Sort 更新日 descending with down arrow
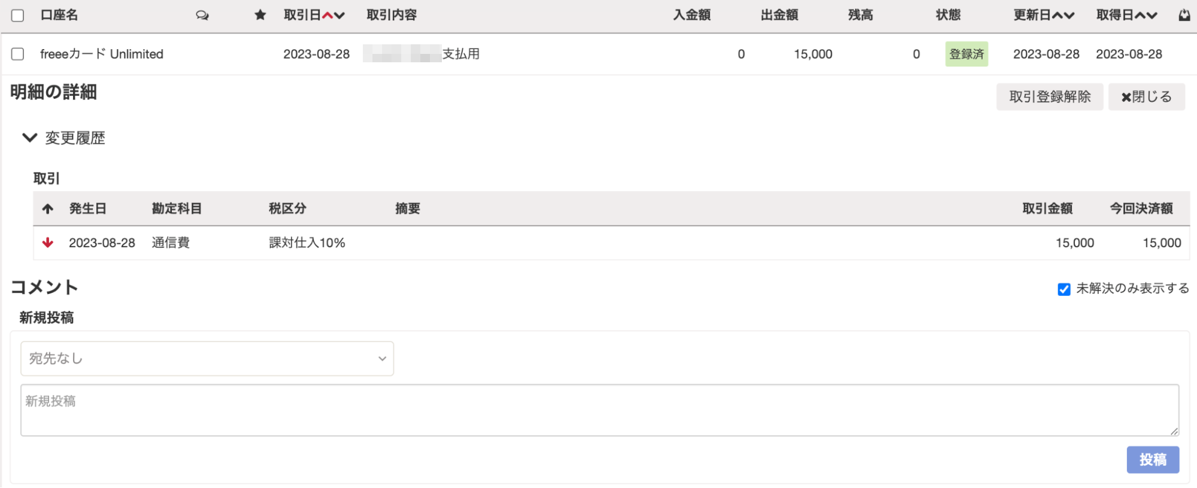Image resolution: width=1197 pixels, height=488 pixels. click(x=1069, y=16)
